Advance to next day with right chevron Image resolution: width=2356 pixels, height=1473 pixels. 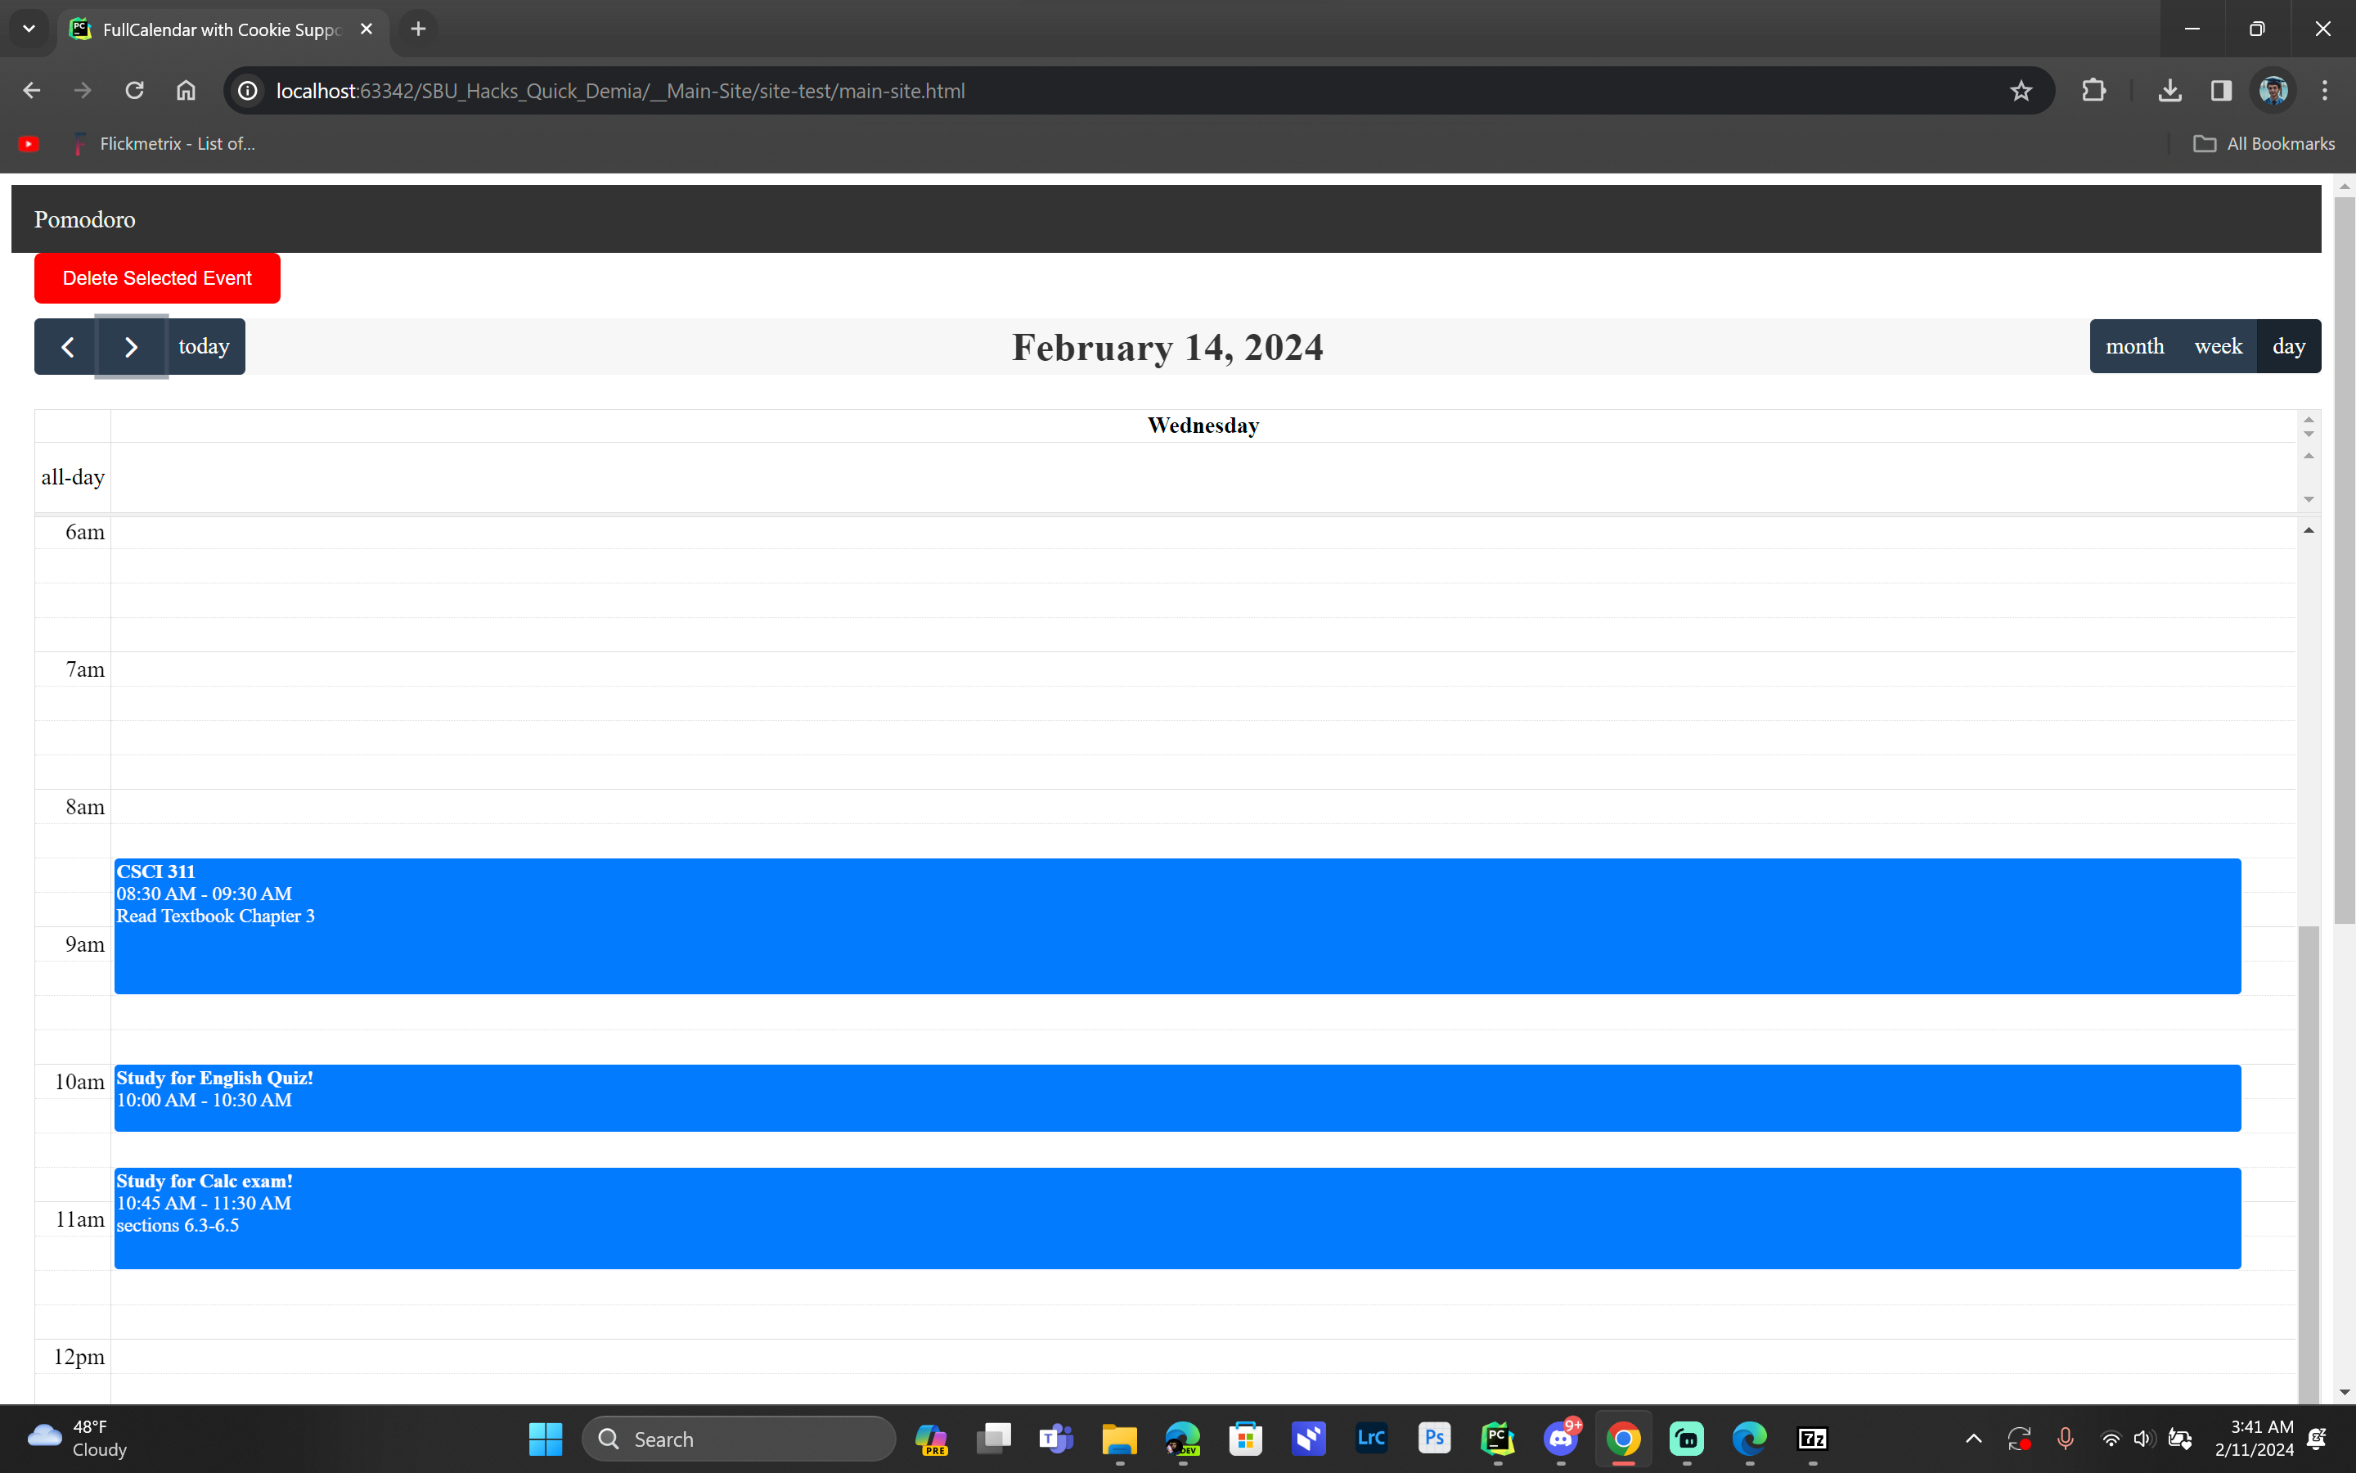click(x=132, y=347)
